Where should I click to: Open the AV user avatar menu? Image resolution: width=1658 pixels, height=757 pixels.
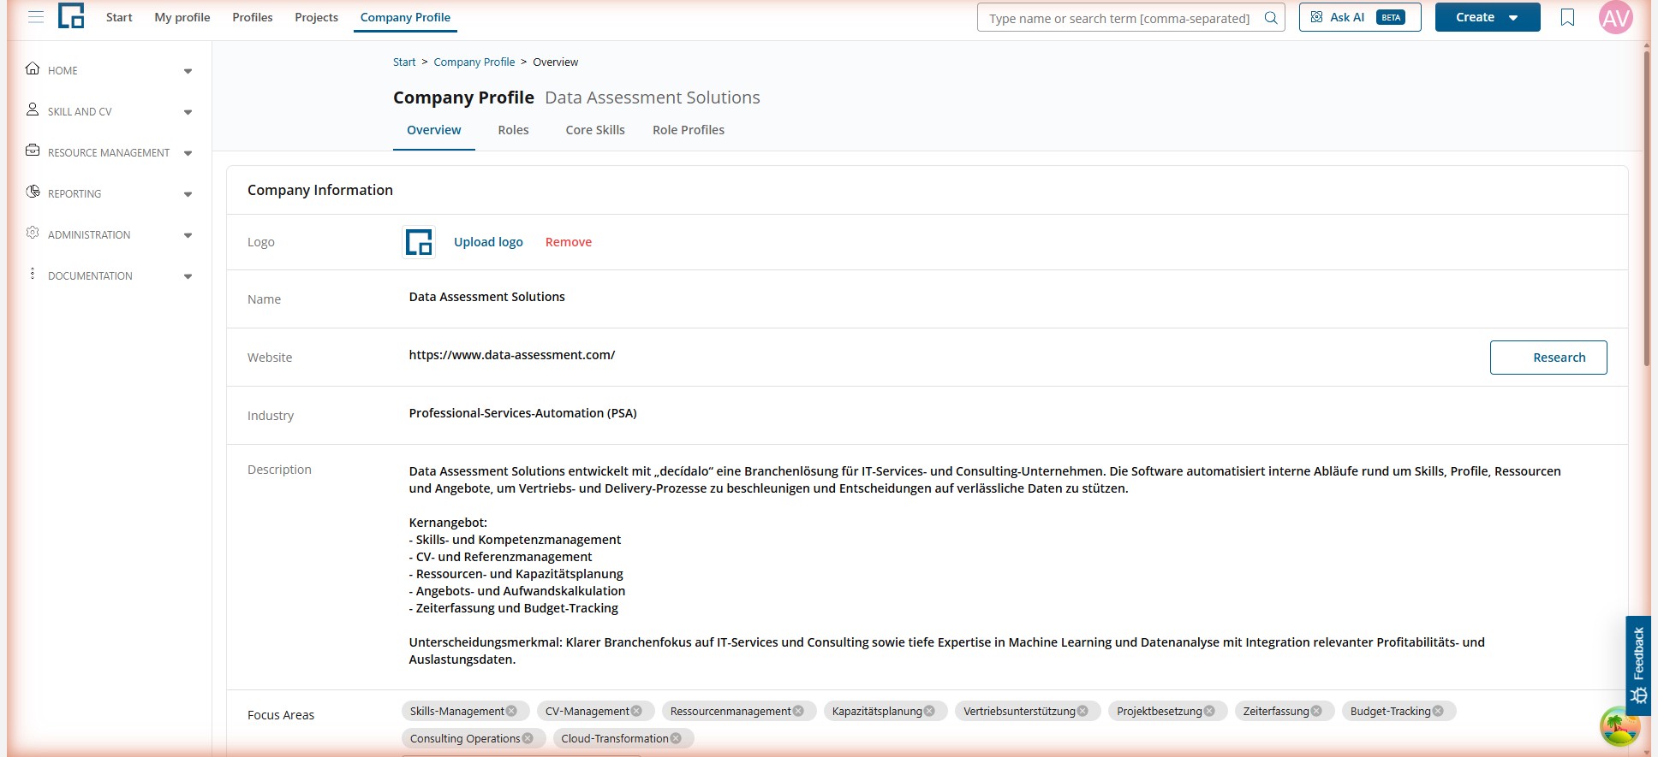(1616, 17)
